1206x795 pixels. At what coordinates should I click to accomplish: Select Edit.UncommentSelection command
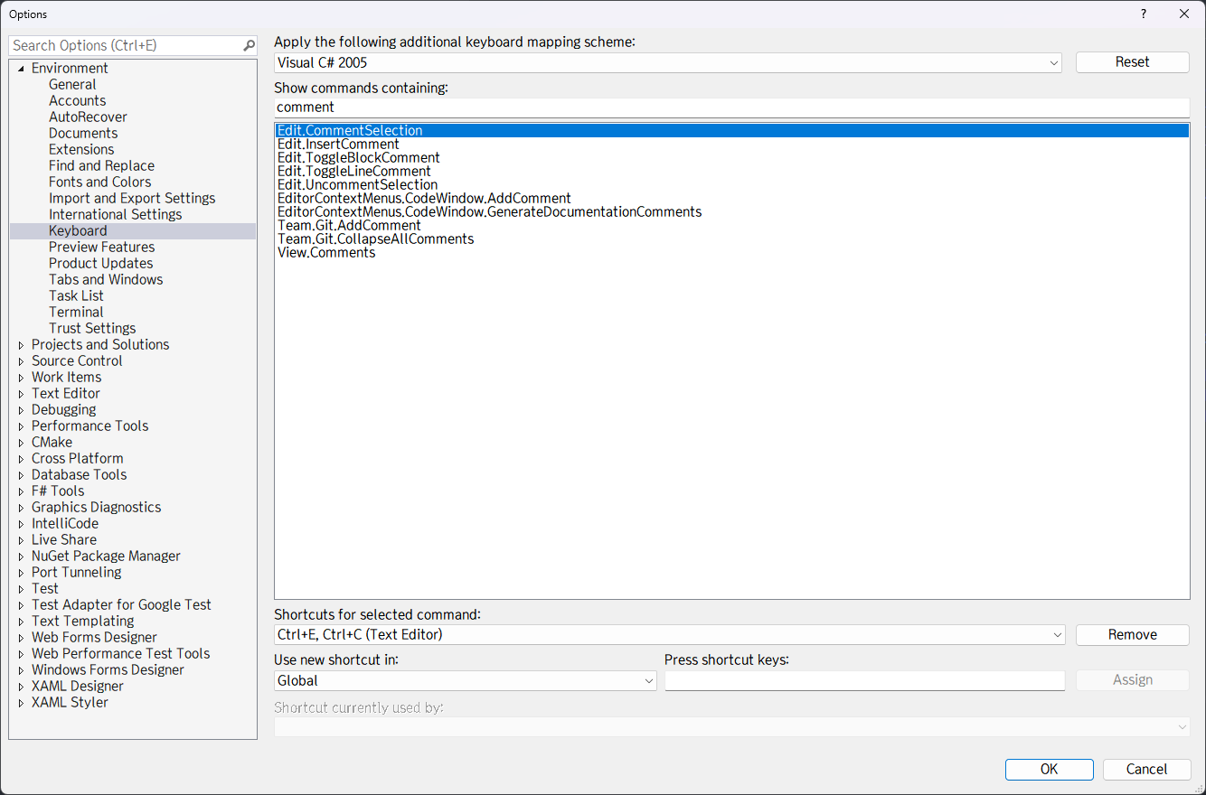click(357, 184)
